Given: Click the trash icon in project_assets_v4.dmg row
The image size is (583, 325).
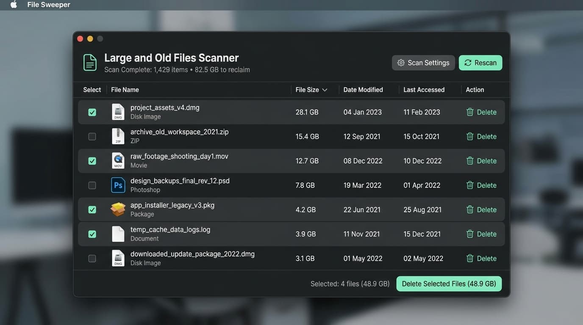Looking at the screenshot, I should coord(470,112).
